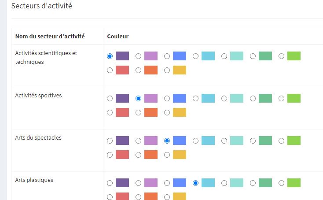Viewport: 323px width, 200px height.
Task: Click the blue swatch in Activités sportives row
Action: coord(180,98)
